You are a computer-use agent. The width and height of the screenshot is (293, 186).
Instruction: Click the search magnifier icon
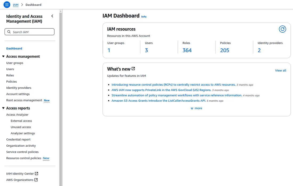9,32
